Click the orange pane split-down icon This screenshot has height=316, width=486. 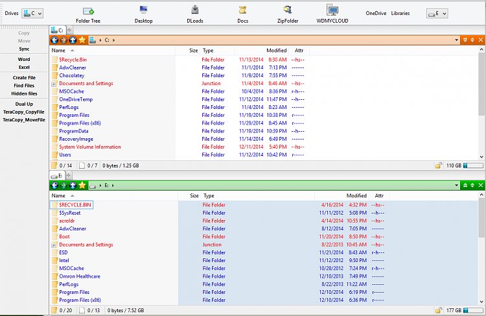(465, 40)
